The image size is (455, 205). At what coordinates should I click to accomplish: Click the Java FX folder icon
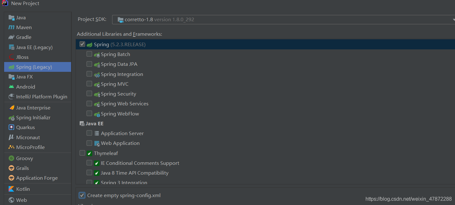click(11, 77)
